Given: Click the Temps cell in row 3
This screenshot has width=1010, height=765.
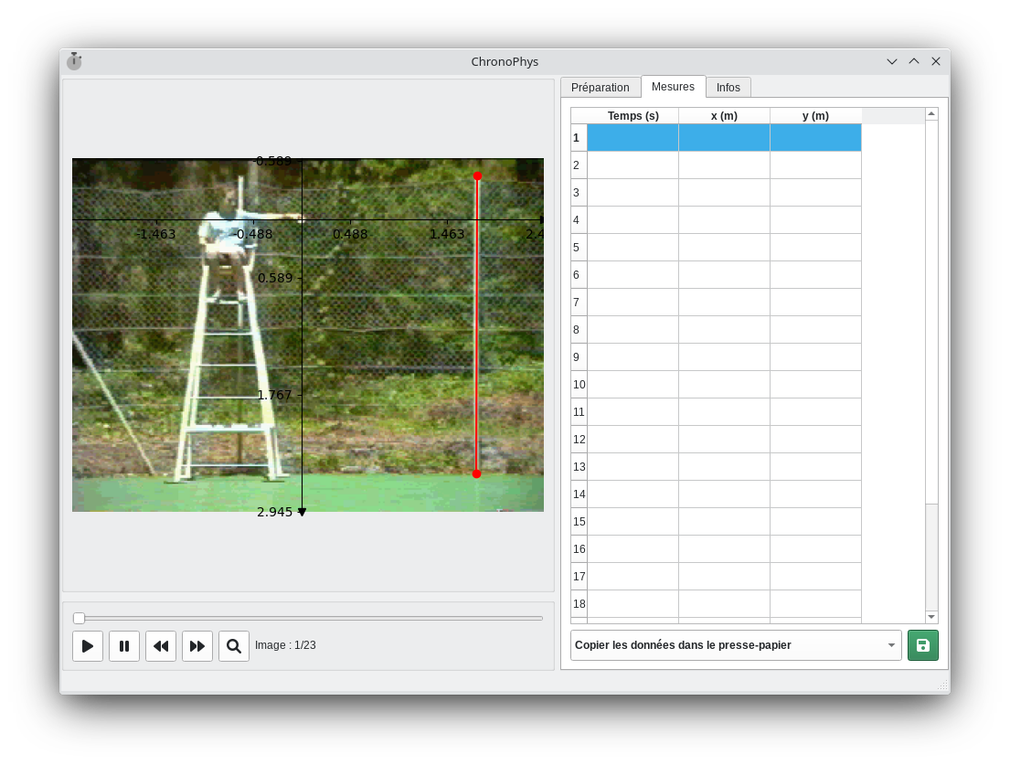Looking at the screenshot, I should 633,193.
